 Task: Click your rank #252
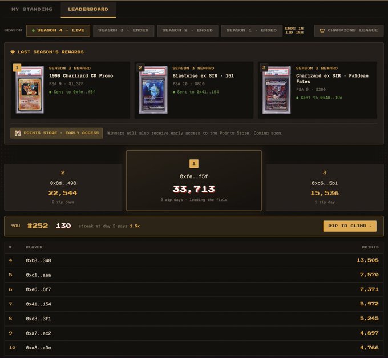click(x=37, y=226)
